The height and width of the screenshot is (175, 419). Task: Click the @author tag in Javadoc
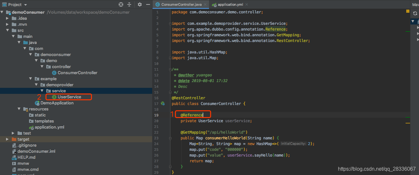click(186, 75)
